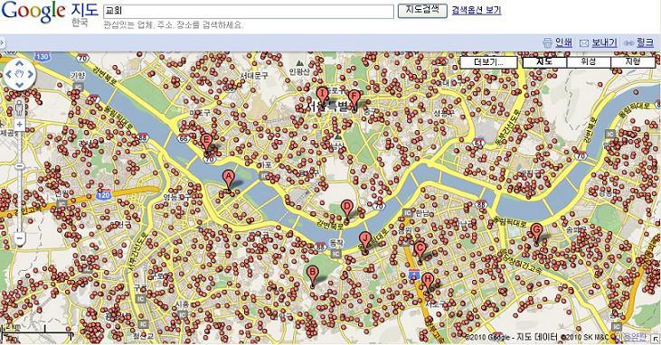Click the 링크 link
This screenshot has width=661, height=345.
click(x=645, y=42)
